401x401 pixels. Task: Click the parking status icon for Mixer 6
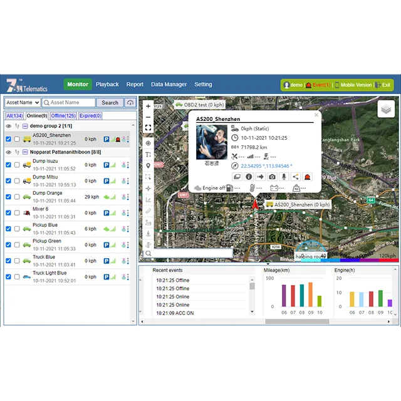[x=107, y=213]
